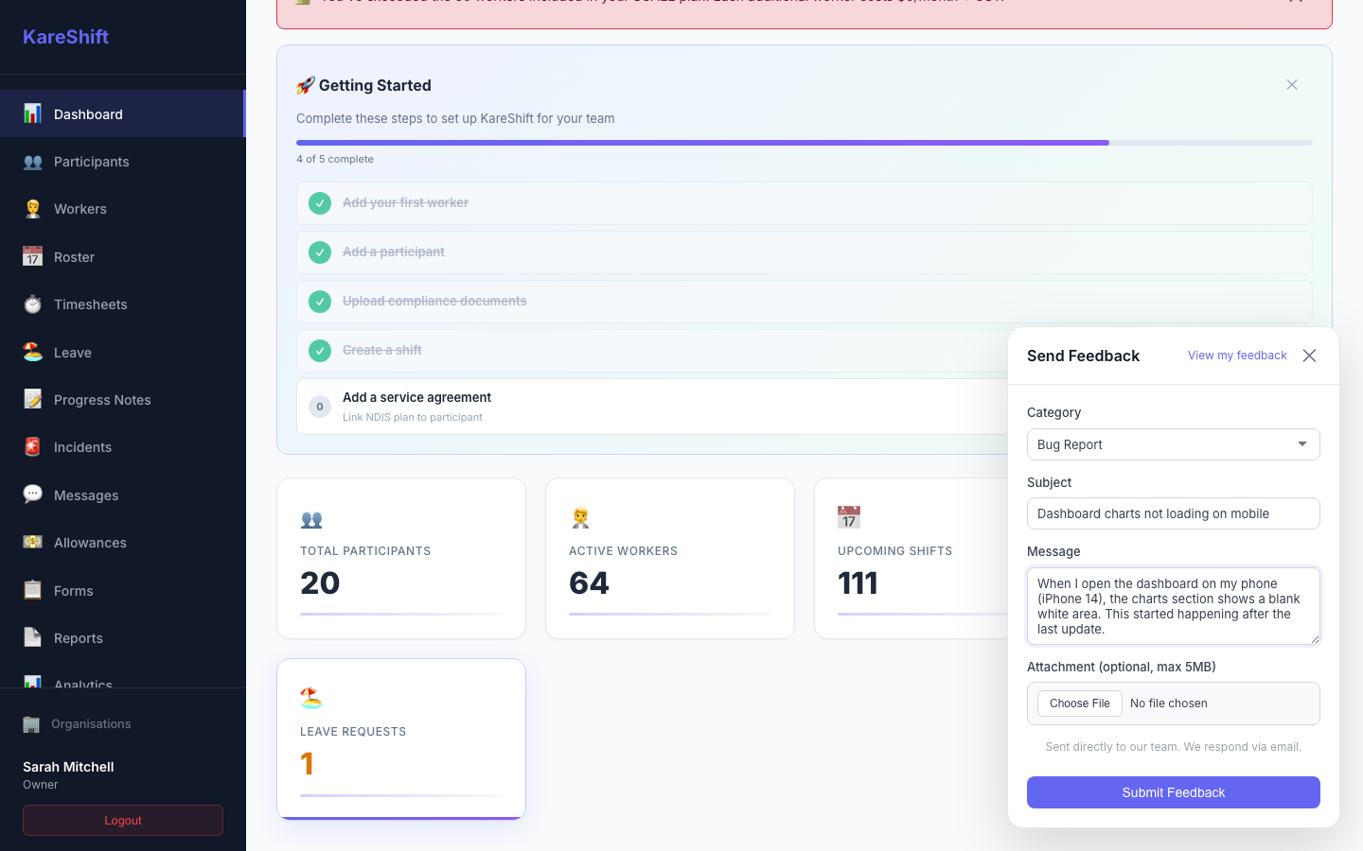The width and height of the screenshot is (1363, 851).
Task: Go to Participants in the sidebar
Action: pos(123,162)
